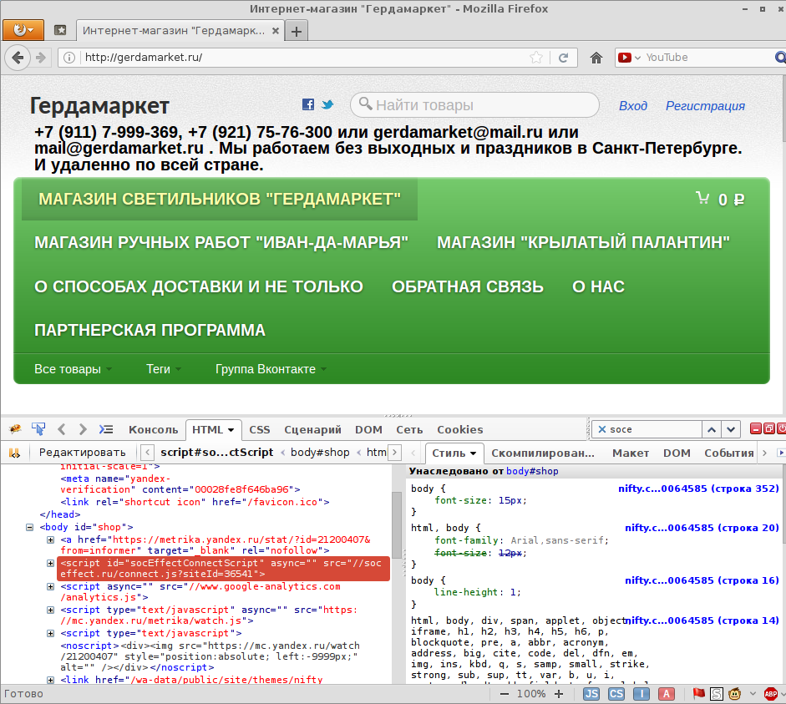Expand the 'Все товары' dropdown menu
The image size is (786, 704).
pos(73,369)
